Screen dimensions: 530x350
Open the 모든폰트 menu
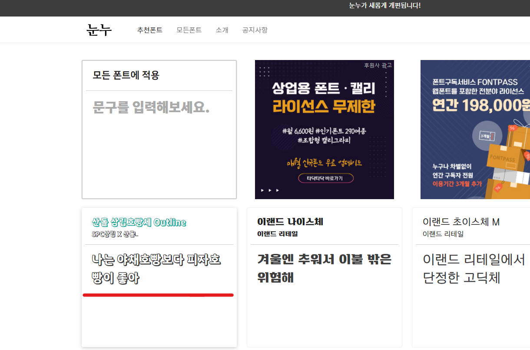[189, 30]
